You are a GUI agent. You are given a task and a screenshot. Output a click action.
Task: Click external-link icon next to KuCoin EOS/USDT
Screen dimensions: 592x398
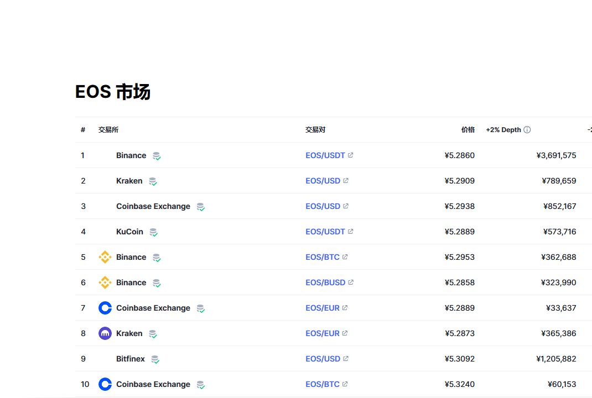click(x=350, y=231)
